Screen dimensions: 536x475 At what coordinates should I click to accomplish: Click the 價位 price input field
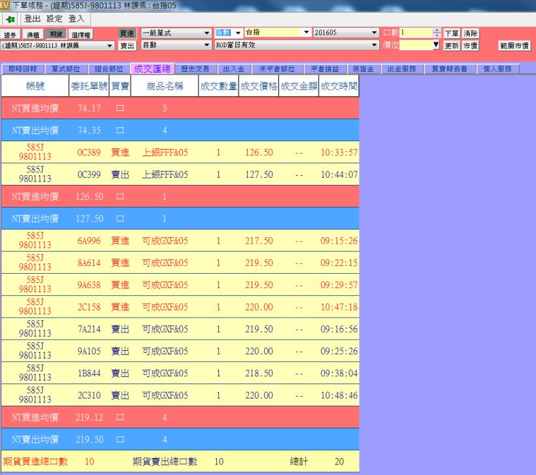[416, 45]
